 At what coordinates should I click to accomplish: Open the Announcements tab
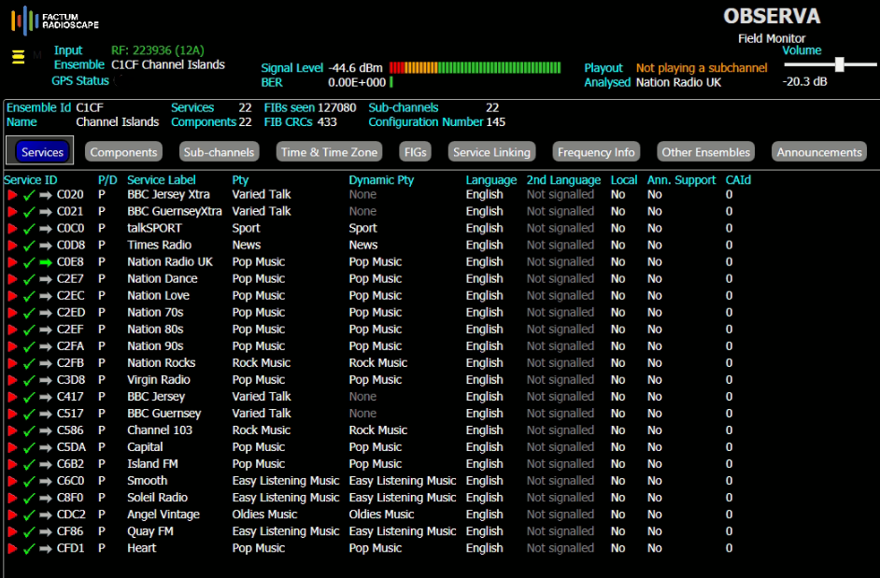819,152
